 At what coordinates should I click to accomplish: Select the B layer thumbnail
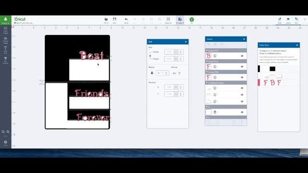tap(208, 56)
